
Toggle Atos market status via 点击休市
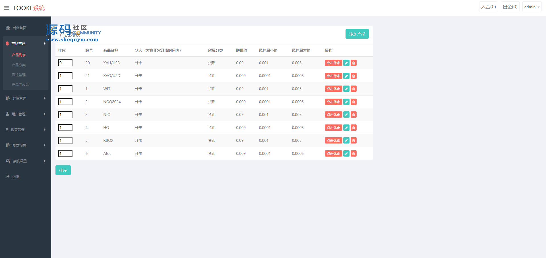click(333, 153)
